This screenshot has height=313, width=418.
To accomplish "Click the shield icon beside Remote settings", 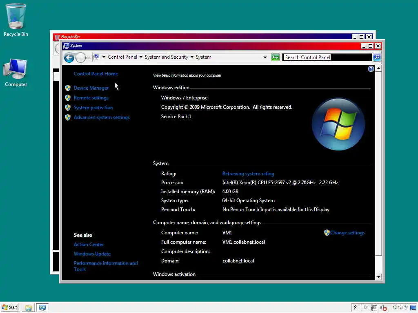I will tap(68, 98).
